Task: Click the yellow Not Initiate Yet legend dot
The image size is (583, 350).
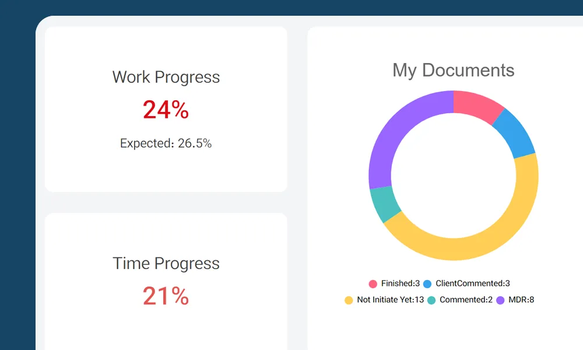Action: coord(349,300)
